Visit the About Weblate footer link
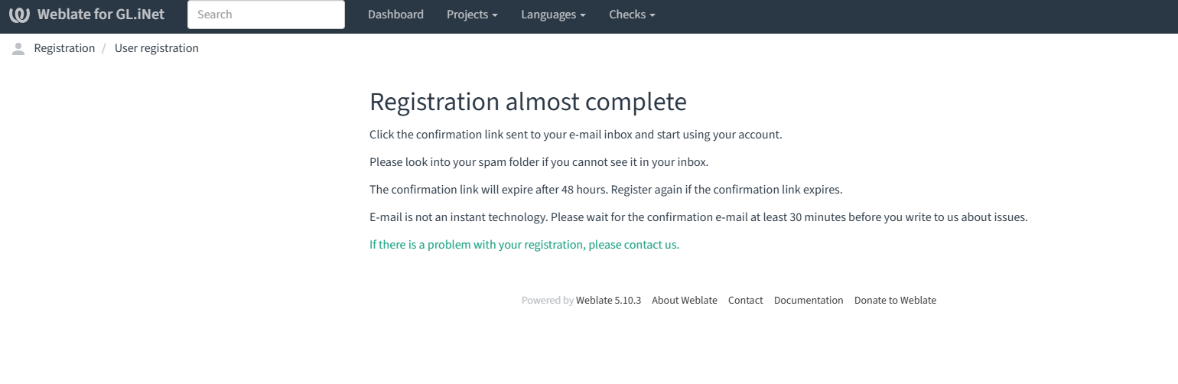 tap(685, 301)
